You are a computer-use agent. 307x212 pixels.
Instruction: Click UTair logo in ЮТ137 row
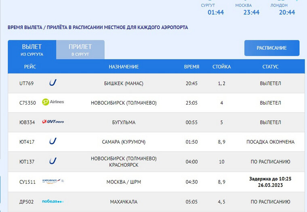(53, 161)
